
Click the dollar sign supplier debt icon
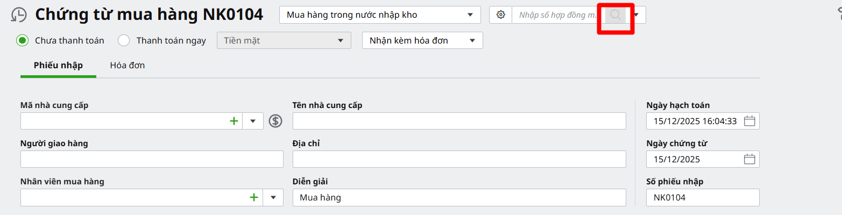tap(275, 121)
